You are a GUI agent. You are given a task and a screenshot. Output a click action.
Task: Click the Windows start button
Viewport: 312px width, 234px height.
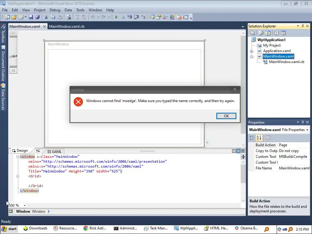(x=9, y=229)
